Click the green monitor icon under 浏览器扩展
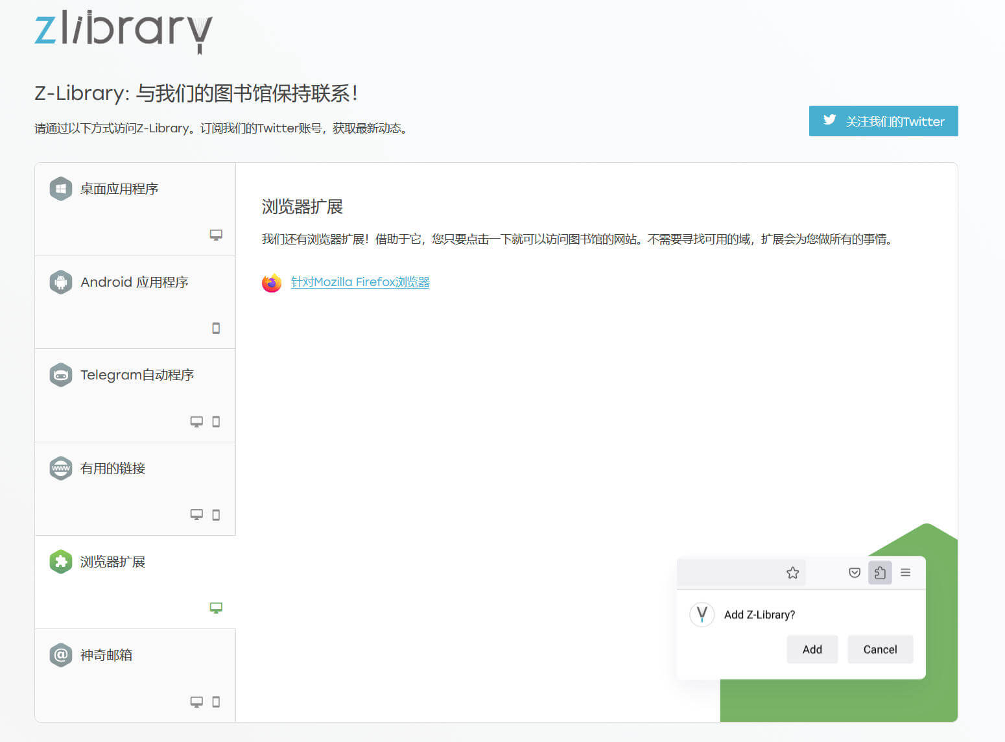This screenshot has height=742, width=1005. (x=217, y=607)
